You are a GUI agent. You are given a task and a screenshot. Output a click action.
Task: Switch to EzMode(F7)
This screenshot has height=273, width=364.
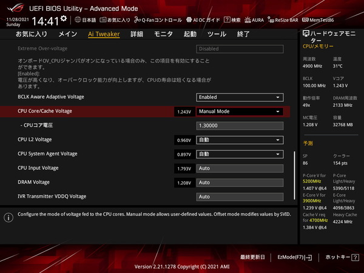click(294, 258)
